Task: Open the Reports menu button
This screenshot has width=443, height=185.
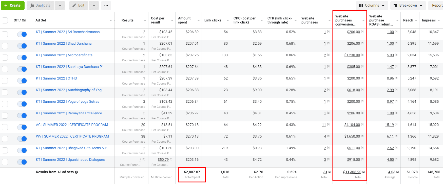Action: (x=436, y=5)
